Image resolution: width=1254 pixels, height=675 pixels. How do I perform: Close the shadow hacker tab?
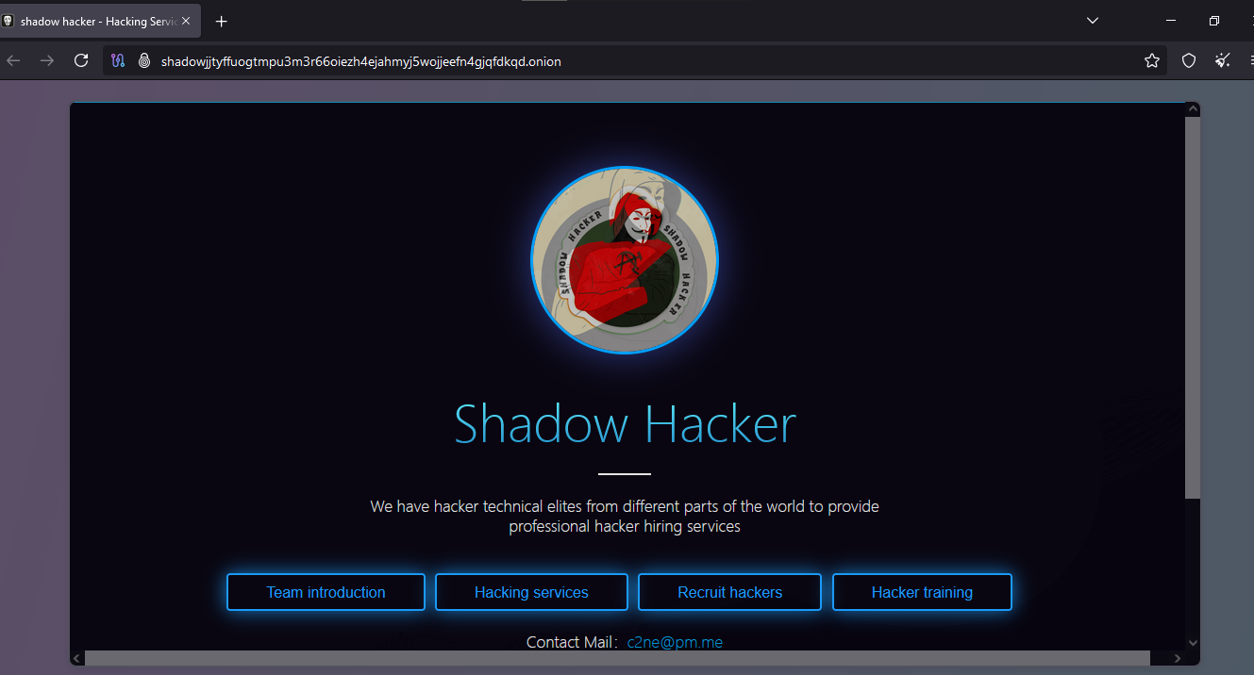pyautogui.click(x=186, y=21)
